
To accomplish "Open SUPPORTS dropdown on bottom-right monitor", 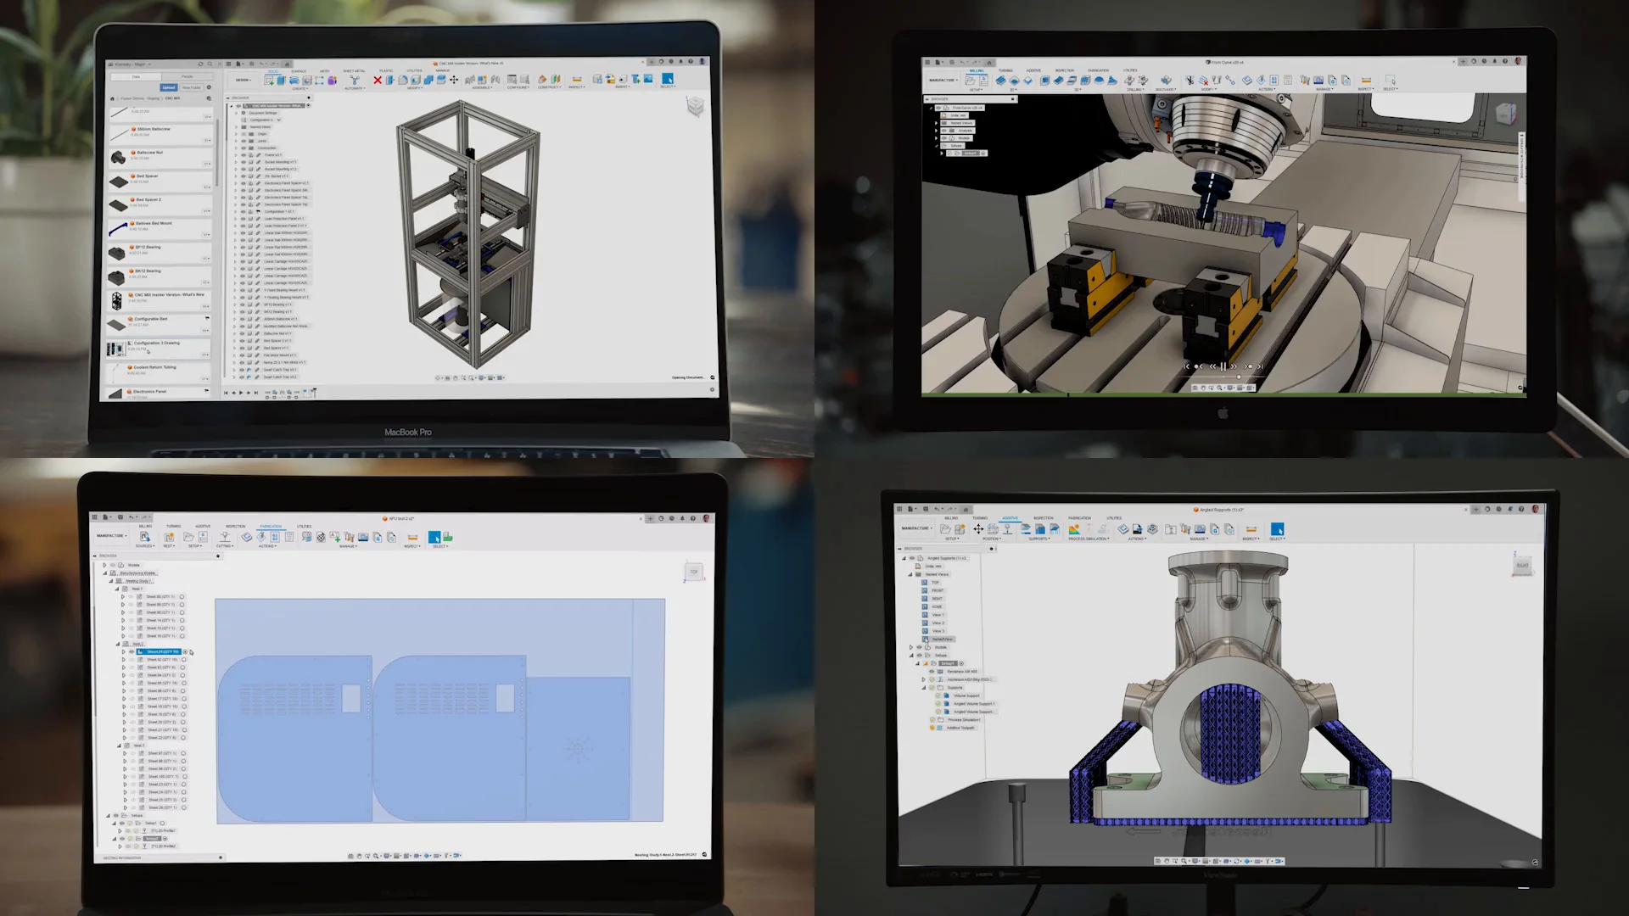I will tap(1039, 539).
